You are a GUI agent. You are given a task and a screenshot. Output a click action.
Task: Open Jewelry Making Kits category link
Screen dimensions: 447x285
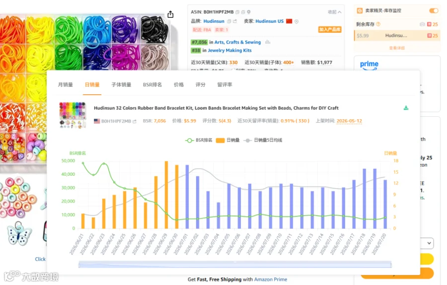coord(229,51)
